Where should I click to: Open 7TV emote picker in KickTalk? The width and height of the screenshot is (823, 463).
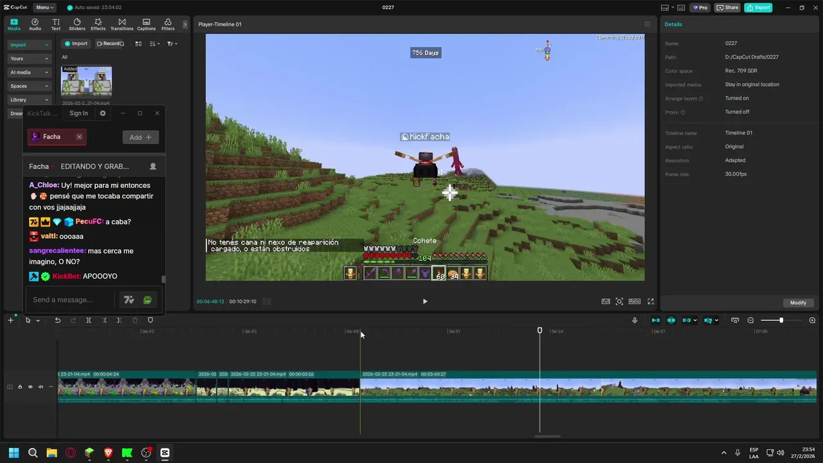tap(129, 300)
